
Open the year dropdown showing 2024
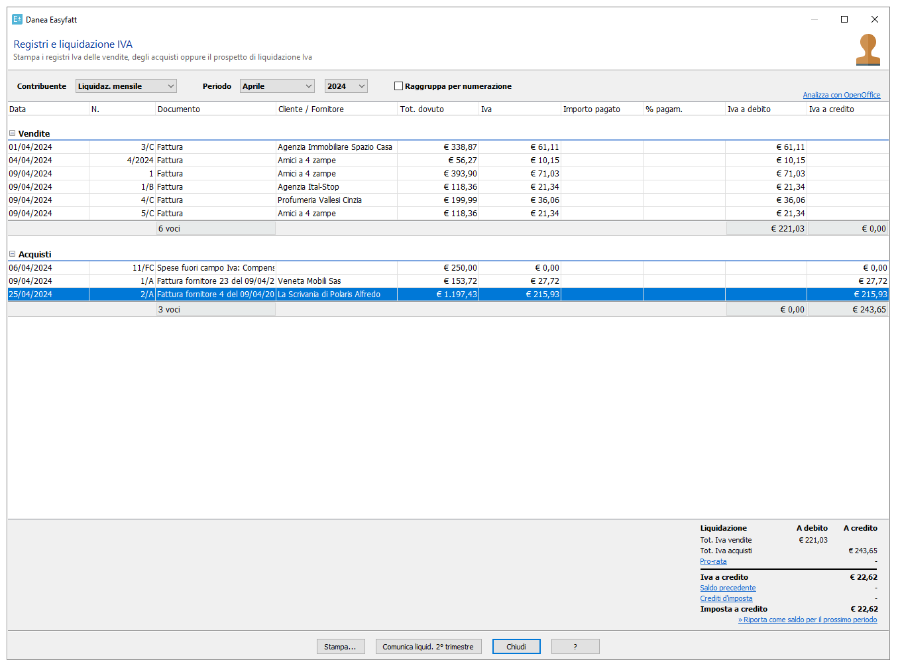pyautogui.click(x=346, y=86)
